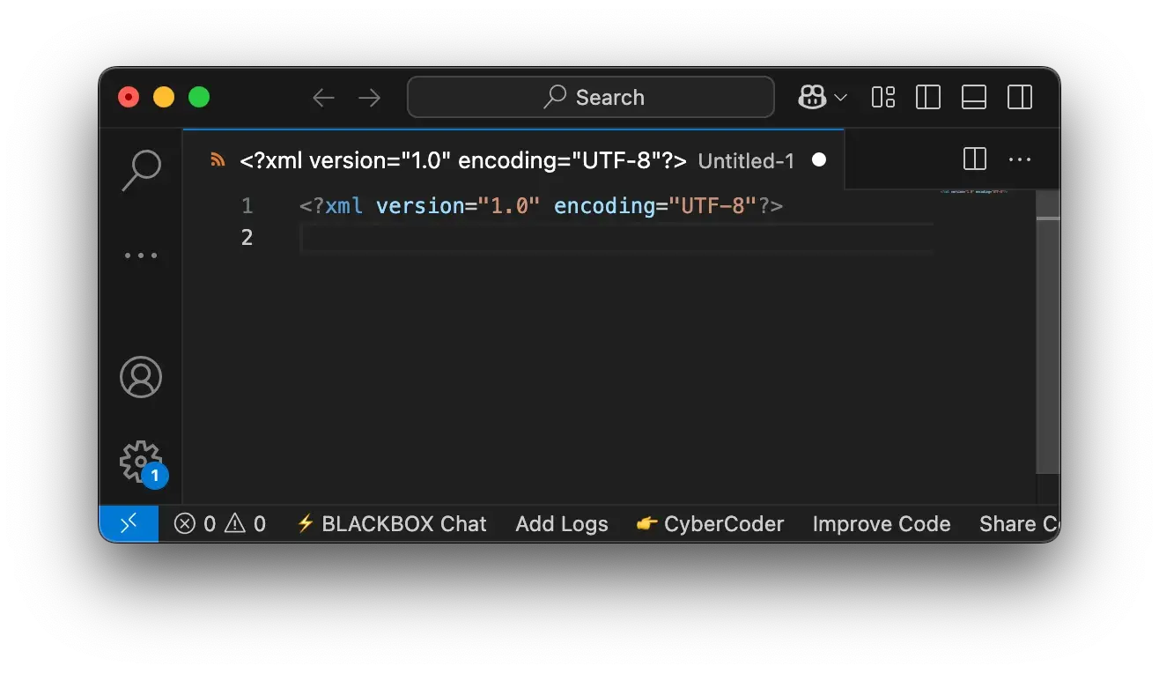Click the errors and warnings indicator

(x=220, y=524)
